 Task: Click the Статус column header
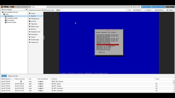click(164, 79)
